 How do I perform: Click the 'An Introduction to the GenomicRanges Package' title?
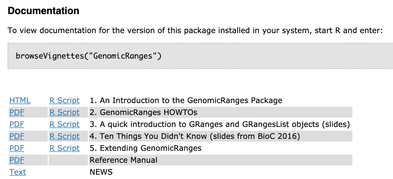tap(186, 101)
